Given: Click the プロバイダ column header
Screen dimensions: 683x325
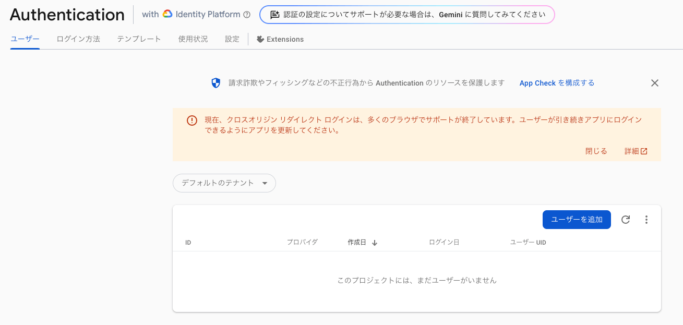Looking at the screenshot, I should tap(302, 243).
